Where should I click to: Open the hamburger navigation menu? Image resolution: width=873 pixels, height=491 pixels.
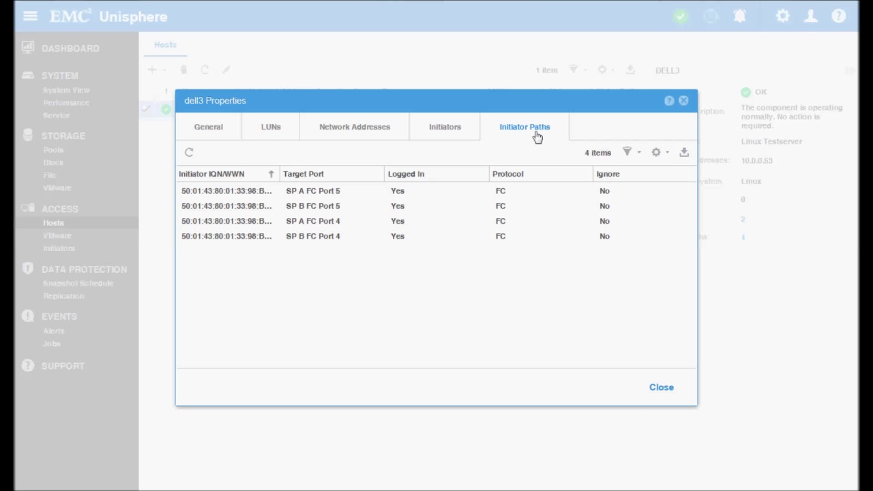[30, 16]
